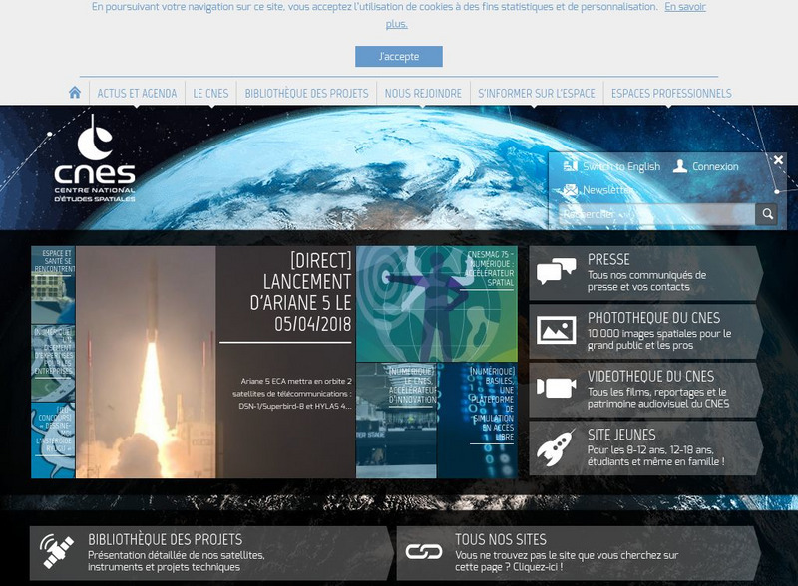The height and width of the screenshot is (586, 798).
Task: Click the magnifier search button
Action: [x=767, y=214]
